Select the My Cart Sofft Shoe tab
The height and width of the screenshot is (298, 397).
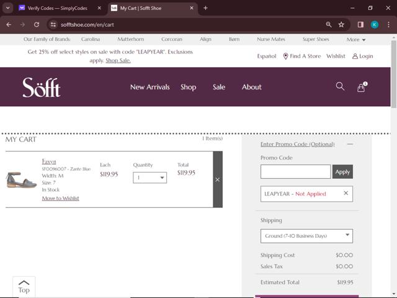(141, 8)
